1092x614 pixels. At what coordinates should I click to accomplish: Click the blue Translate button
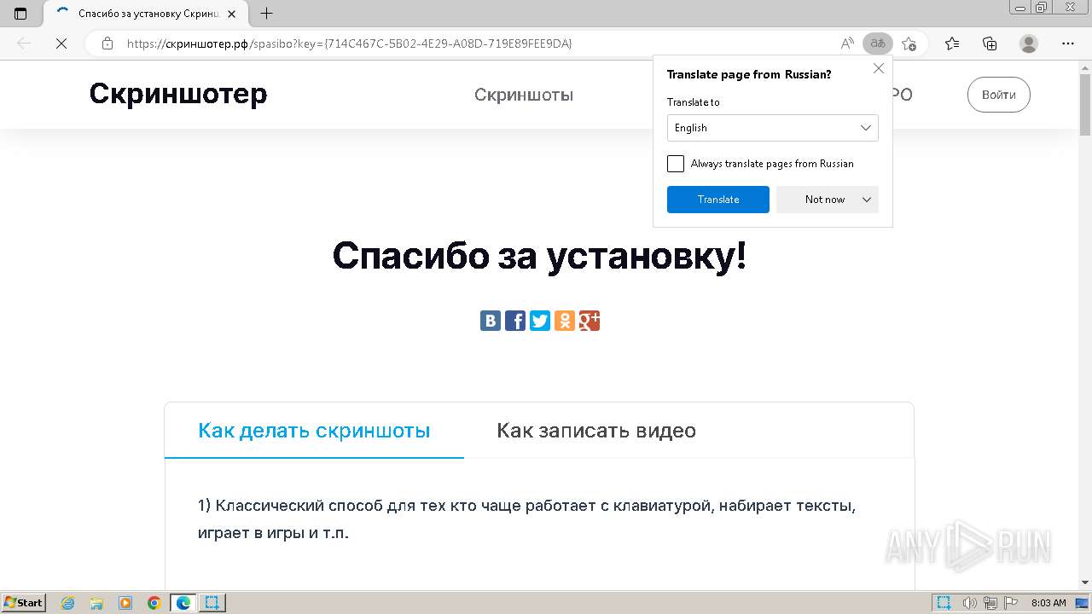click(718, 200)
